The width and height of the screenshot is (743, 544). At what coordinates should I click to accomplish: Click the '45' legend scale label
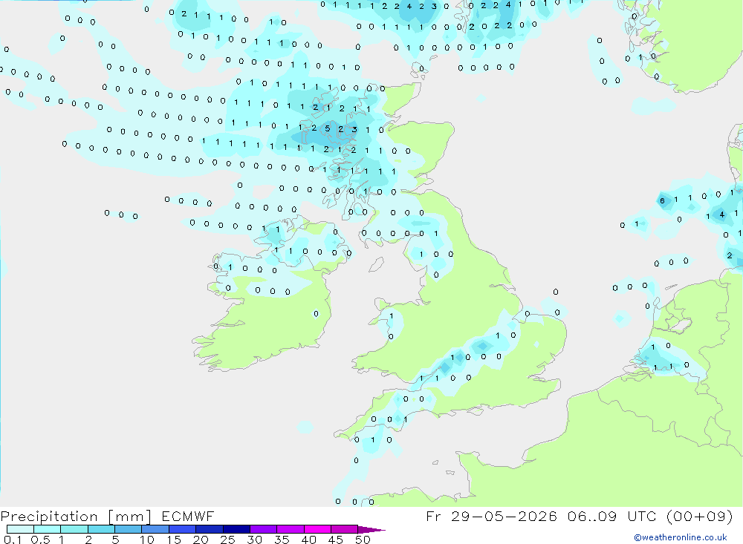336,540
